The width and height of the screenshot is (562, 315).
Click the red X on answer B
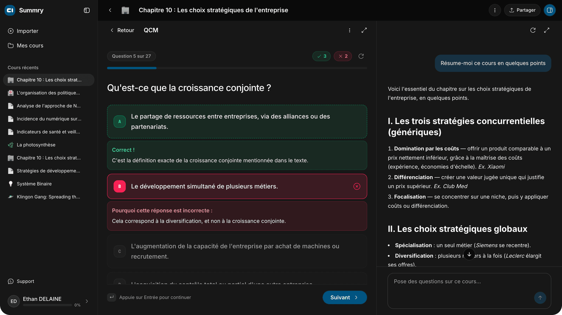[357, 187]
